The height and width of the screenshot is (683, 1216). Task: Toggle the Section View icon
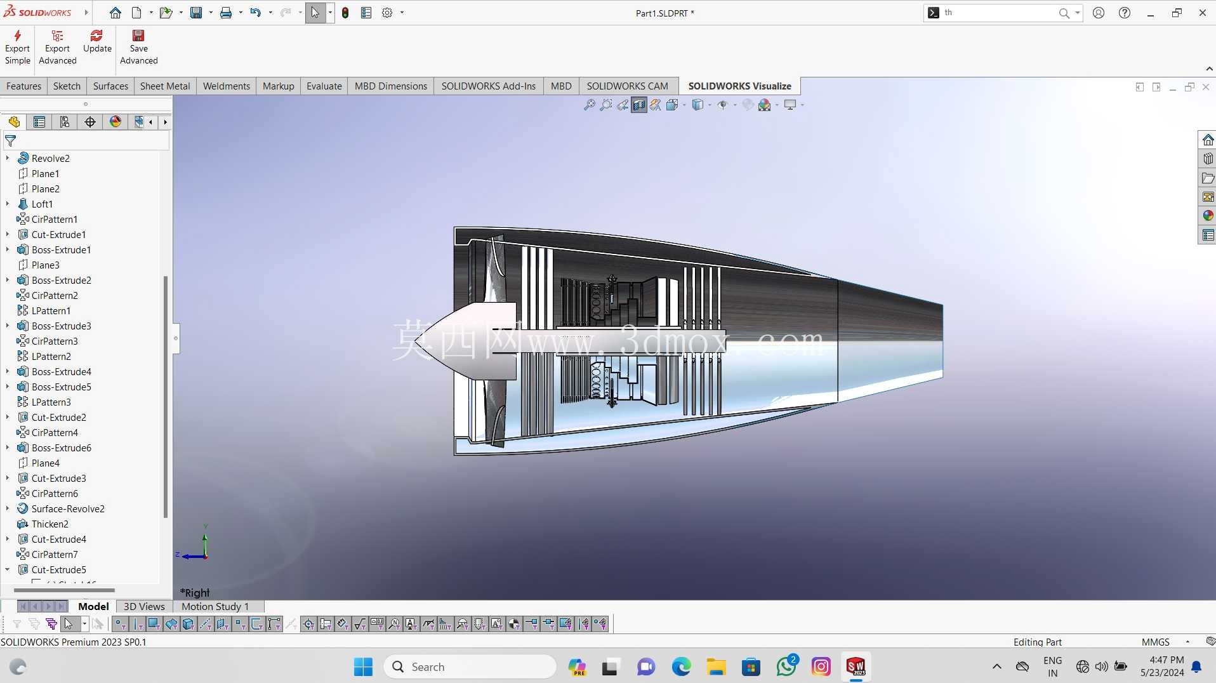639,105
